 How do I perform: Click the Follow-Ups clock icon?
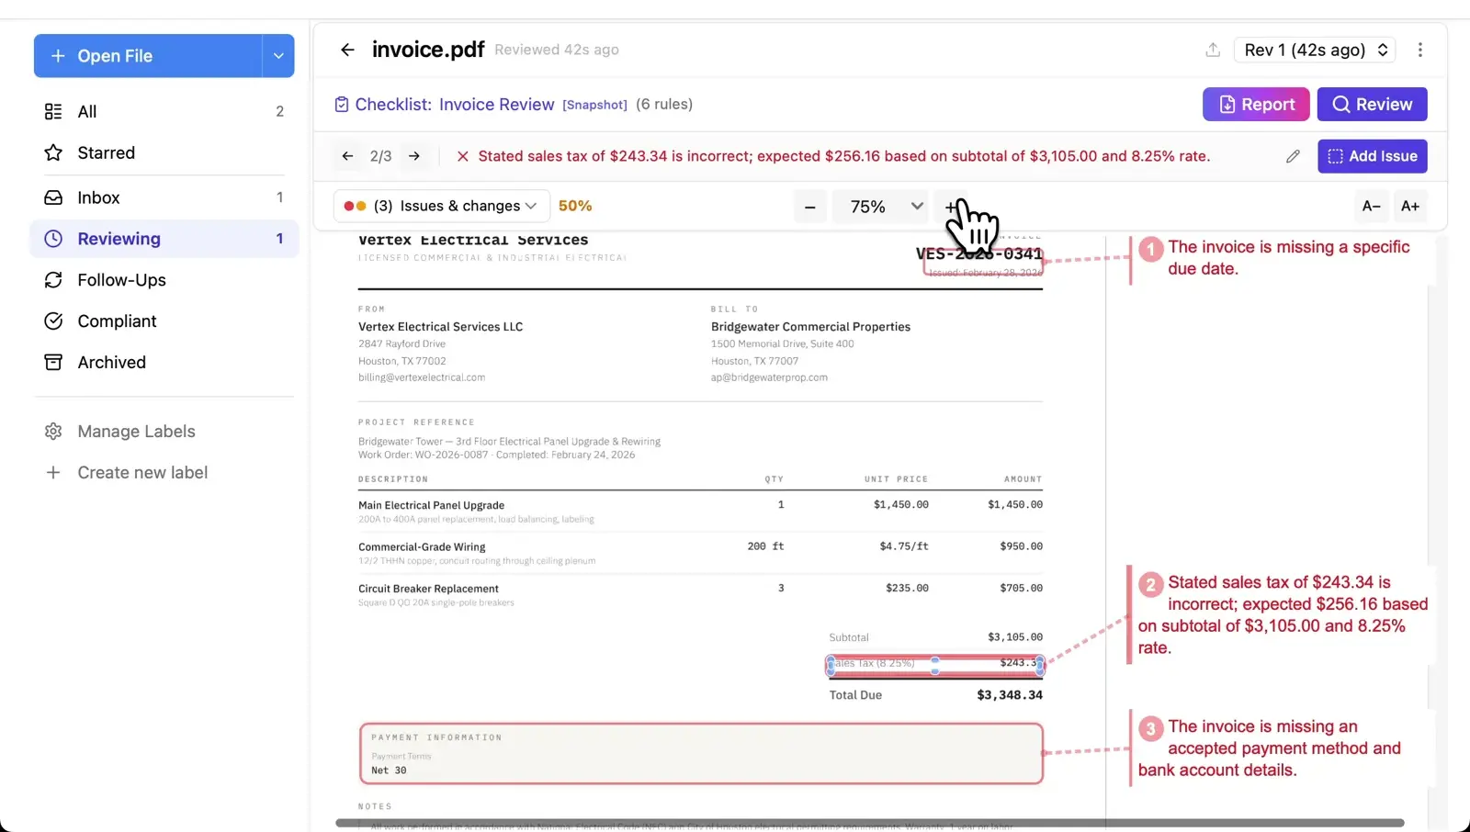tap(53, 280)
